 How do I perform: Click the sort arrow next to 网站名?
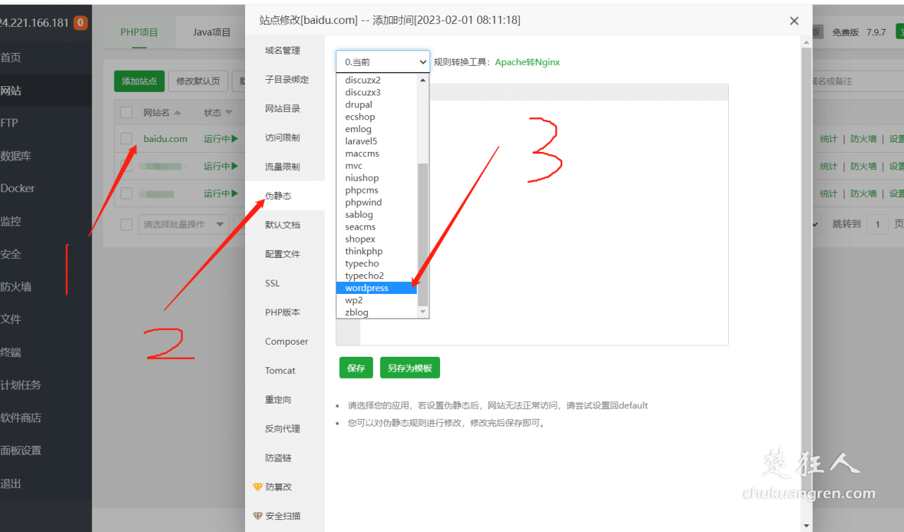[177, 112]
